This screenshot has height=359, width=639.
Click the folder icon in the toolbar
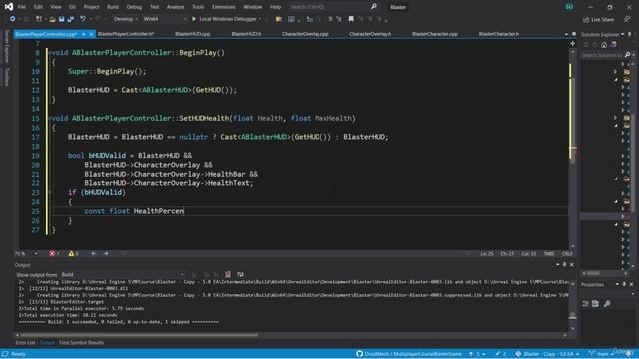pyautogui.click(x=279, y=19)
